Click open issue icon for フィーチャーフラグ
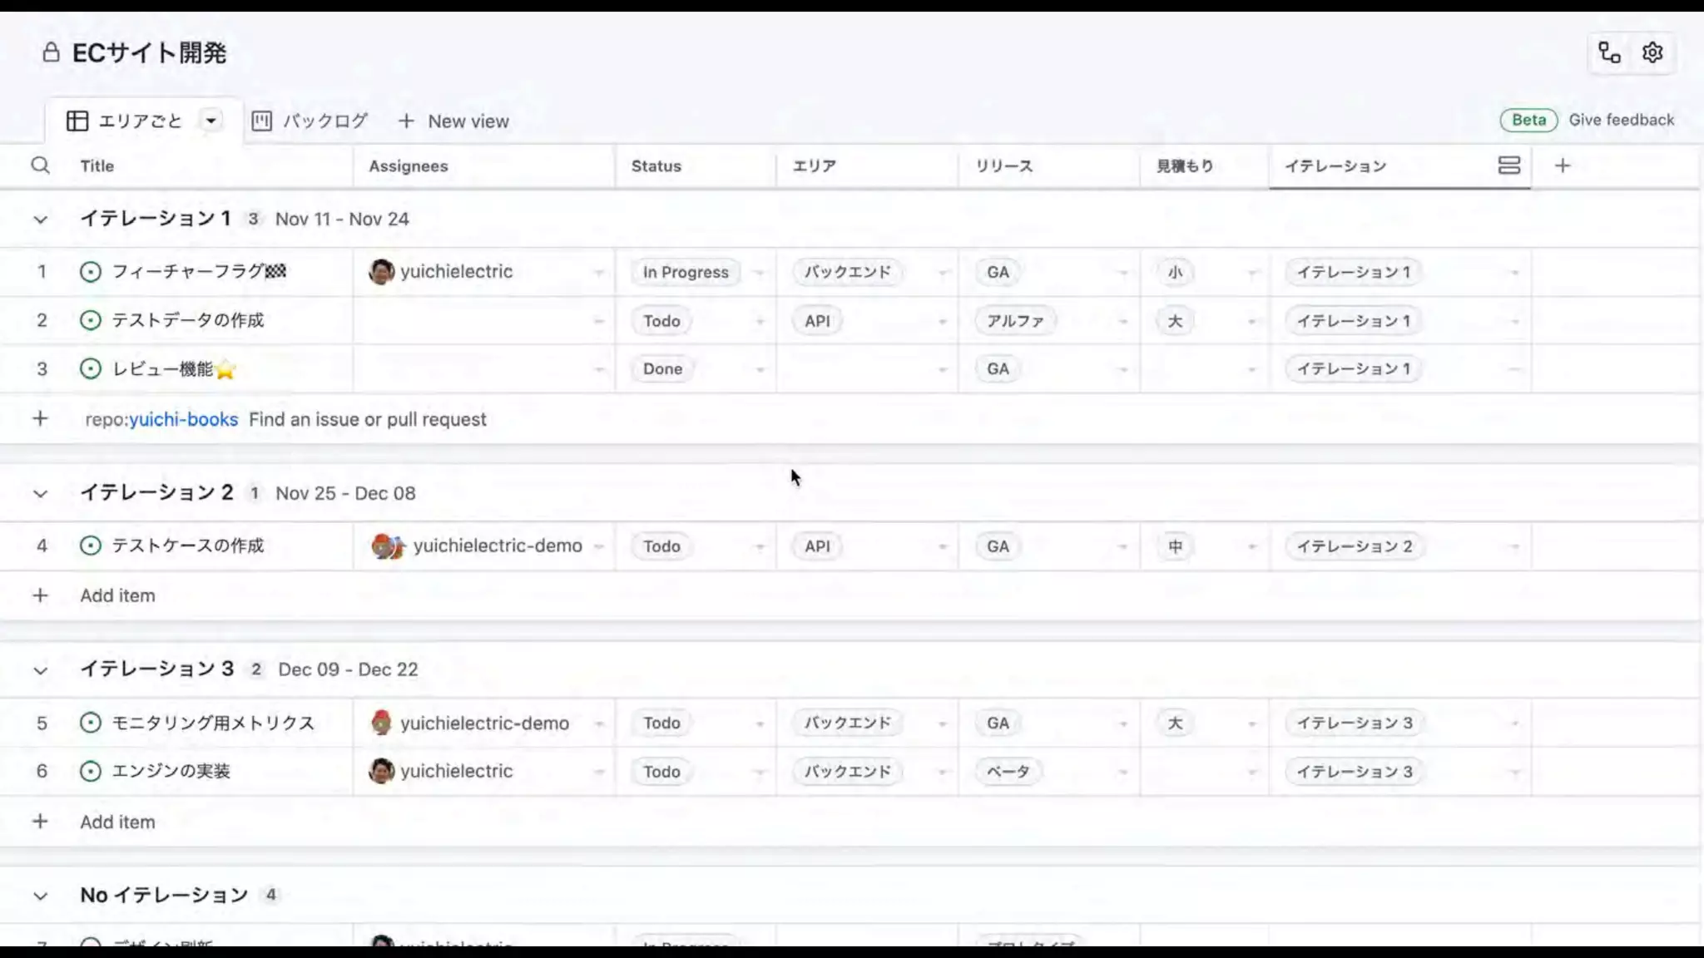The width and height of the screenshot is (1704, 958). click(90, 272)
